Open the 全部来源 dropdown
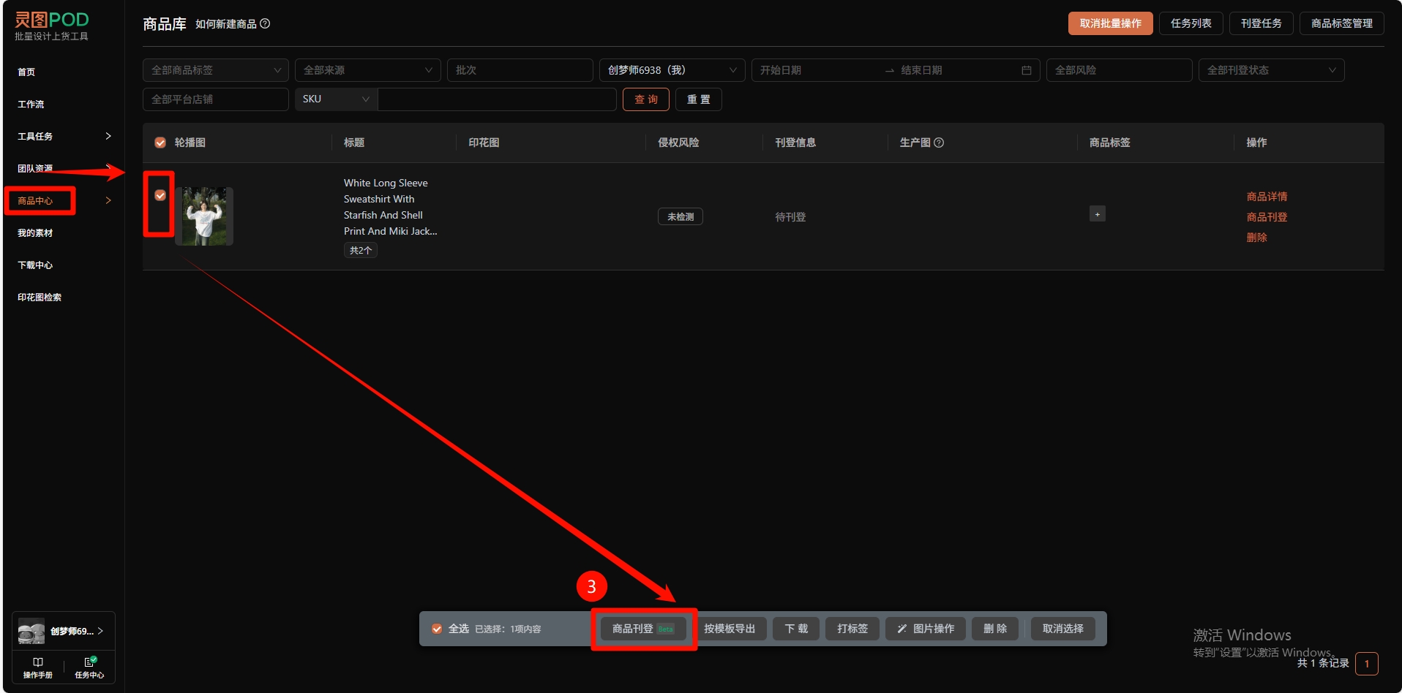 (367, 70)
